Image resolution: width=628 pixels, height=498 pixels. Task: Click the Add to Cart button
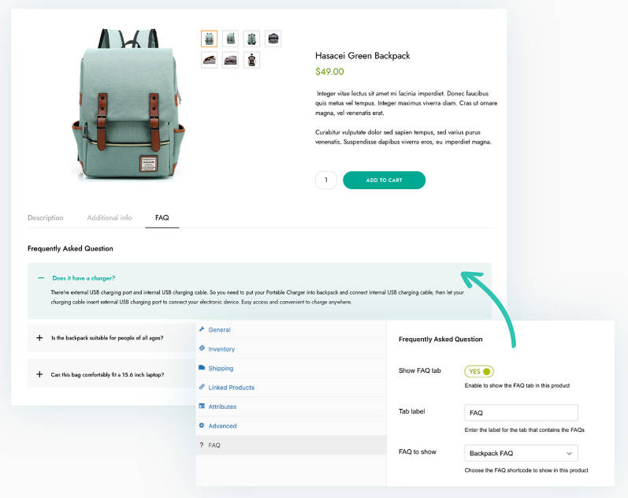click(384, 180)
